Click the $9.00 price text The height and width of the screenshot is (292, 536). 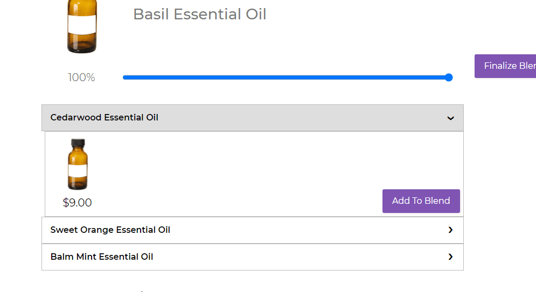tap(77, 203)
